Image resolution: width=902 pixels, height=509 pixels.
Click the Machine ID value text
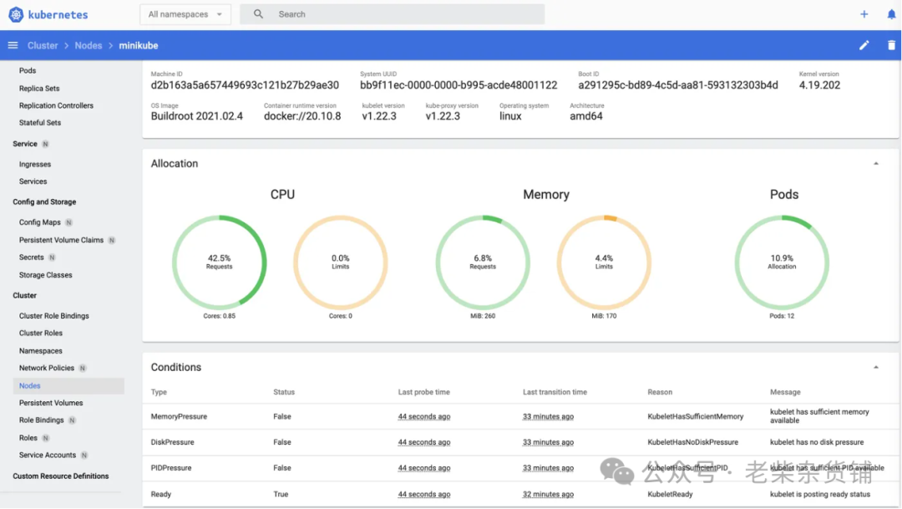click(x=245, y=85)
